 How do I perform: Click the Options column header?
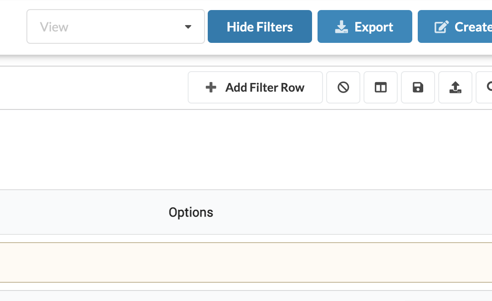[x=191, y=213]
